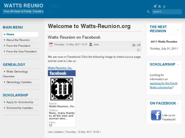This screenshot has width=185, height=138.
Task: Click the 2011 Watts Reunion heading text
Action: 164,42
